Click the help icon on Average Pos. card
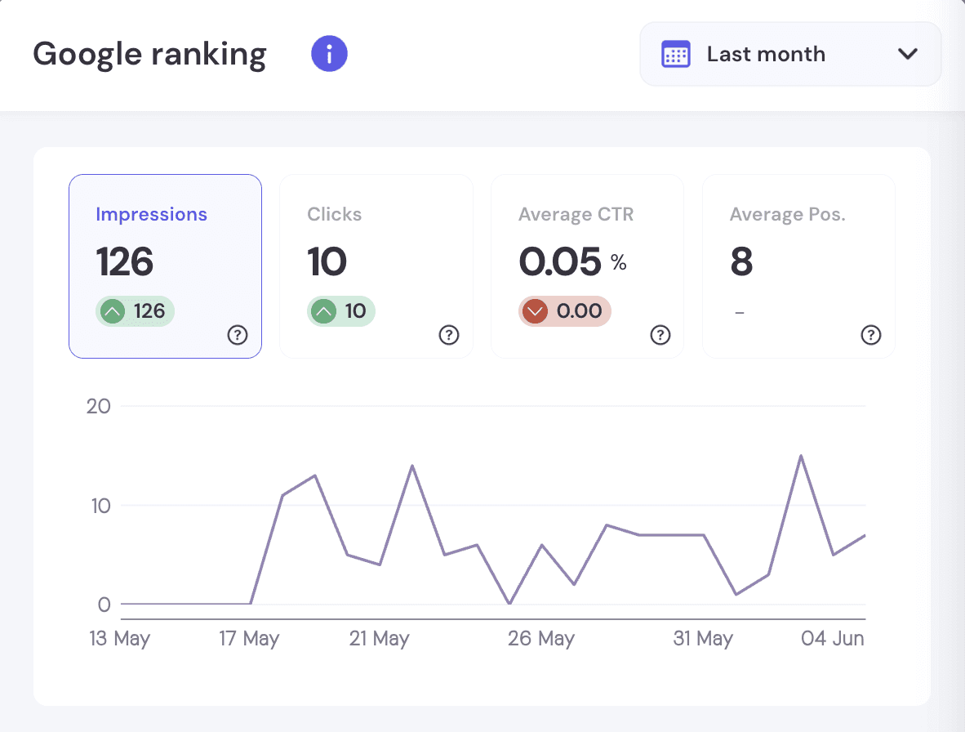The width and height of the screenshot is (965, 732). point(871,335)
